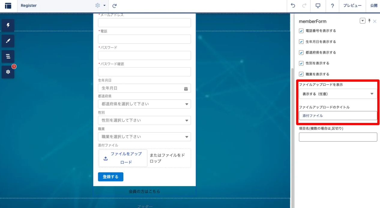Screen dimensions: 380x208
Task: Disable 職業を表示する checkbox
Action: (x=301, y=74)
